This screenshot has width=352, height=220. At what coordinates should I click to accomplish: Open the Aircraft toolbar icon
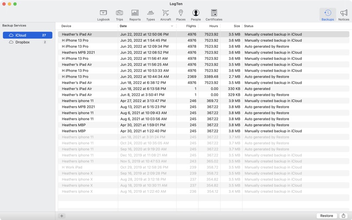click(x=165, y=15)
